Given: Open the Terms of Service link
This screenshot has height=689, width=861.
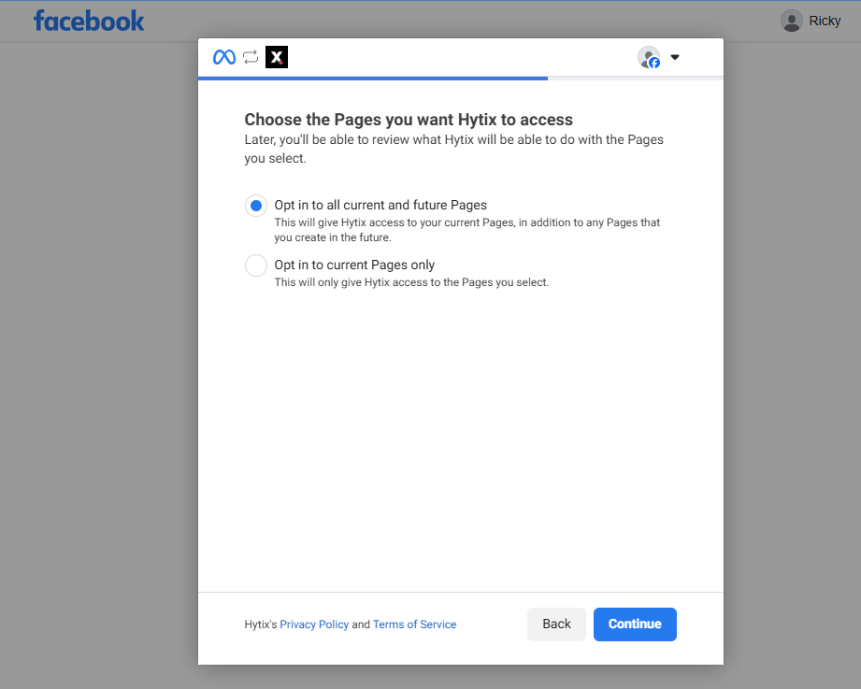Looking at the screenshot, I should pyautogui.click(x=414, y=624).
